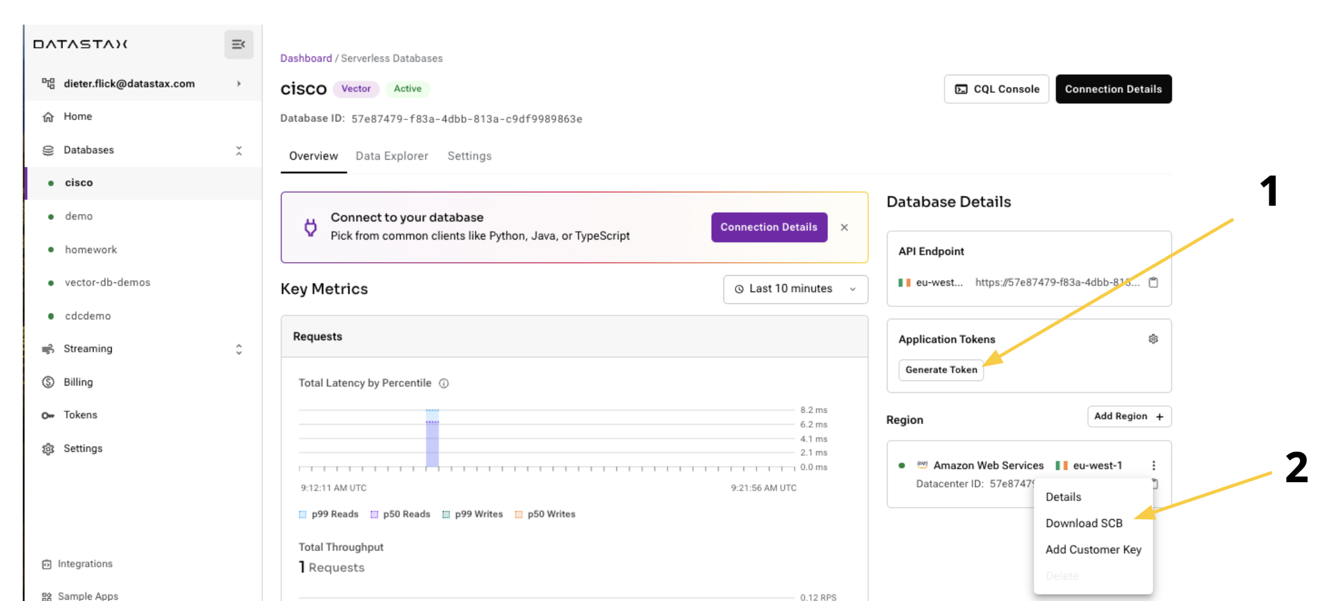Click the eu-west flag in API Endpoint

pos(904,282)
